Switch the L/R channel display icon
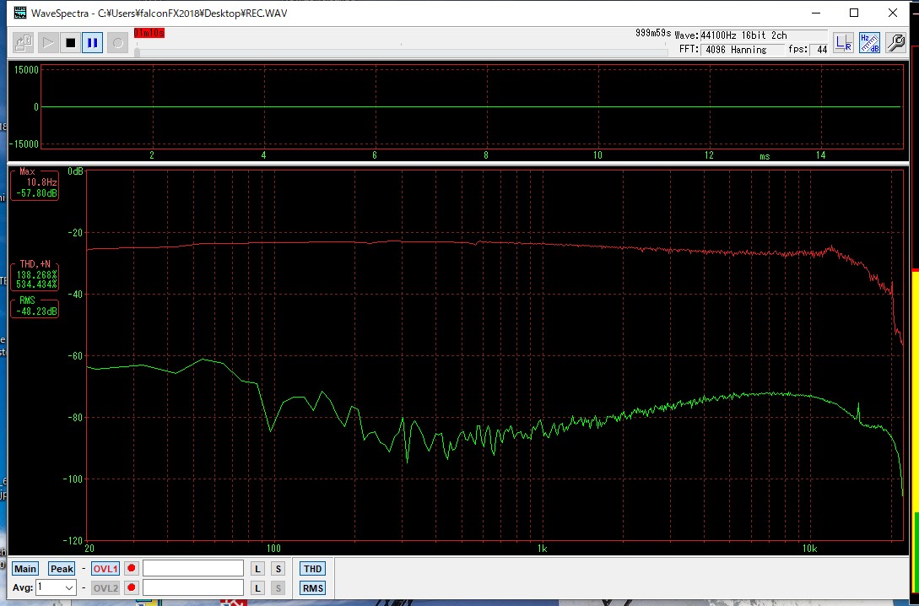The height and width of the screenshot is (606, 919). [843, 43]
